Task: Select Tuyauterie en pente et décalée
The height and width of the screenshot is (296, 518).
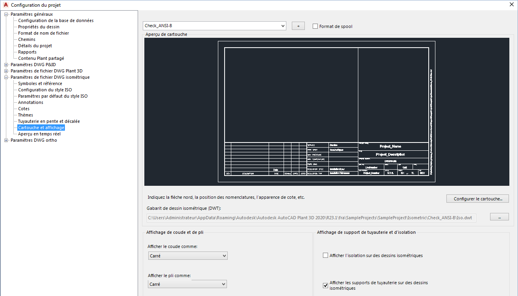Action: coord(49,121)
